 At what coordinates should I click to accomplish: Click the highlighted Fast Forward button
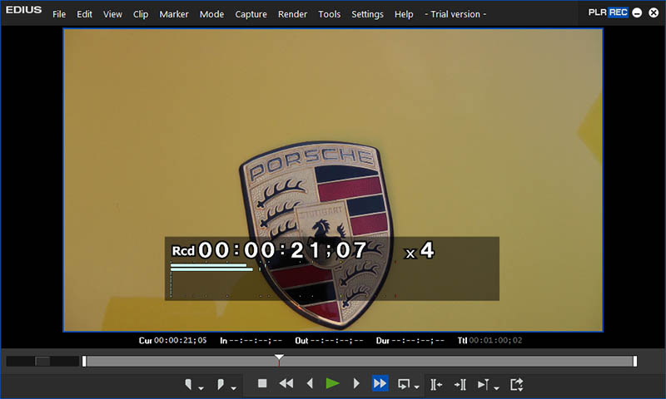(x=380, y=383)
